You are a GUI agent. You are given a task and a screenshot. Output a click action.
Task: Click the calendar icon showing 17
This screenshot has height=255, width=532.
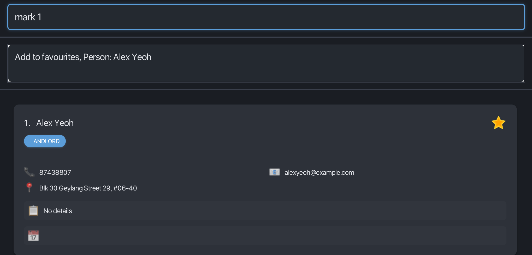coord(33,236)
